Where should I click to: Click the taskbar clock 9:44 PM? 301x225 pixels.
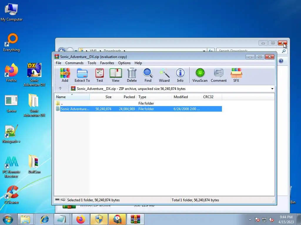(286, 217)
